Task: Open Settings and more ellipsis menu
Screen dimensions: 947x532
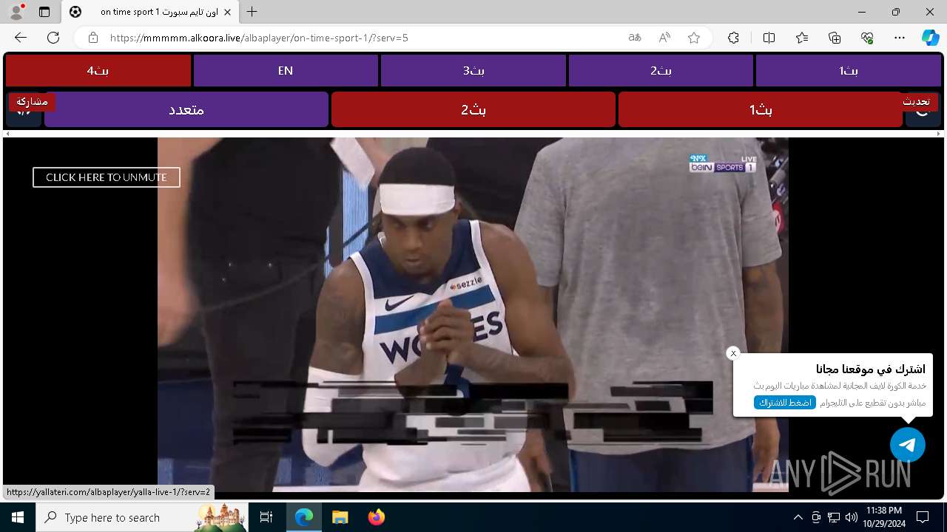Action: pos(900,38)
